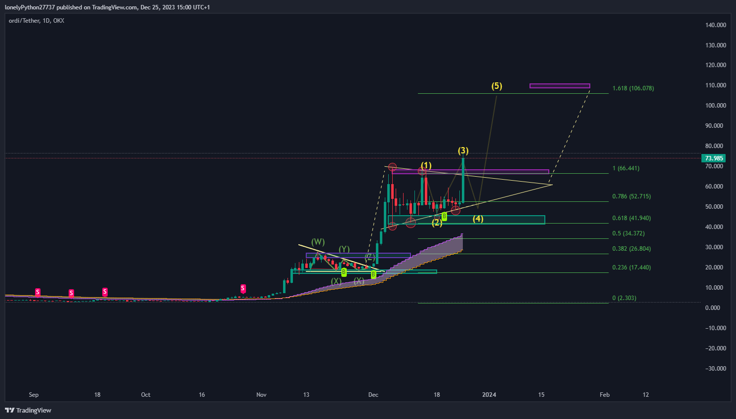Viewport: 736px width, 419px height.
Task: Open the ordi/Tether, 1D, OKX symbol title
Action: 37,21
